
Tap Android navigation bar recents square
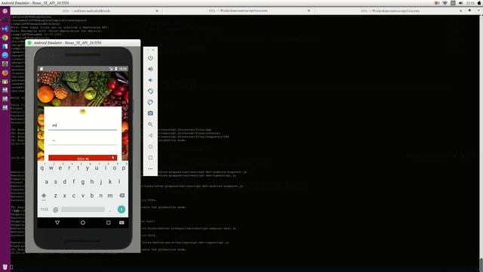point(108,222)
